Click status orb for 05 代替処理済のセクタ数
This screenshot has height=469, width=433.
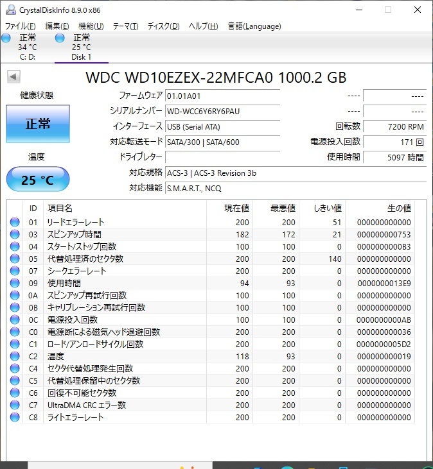click(x=15, y=259)
